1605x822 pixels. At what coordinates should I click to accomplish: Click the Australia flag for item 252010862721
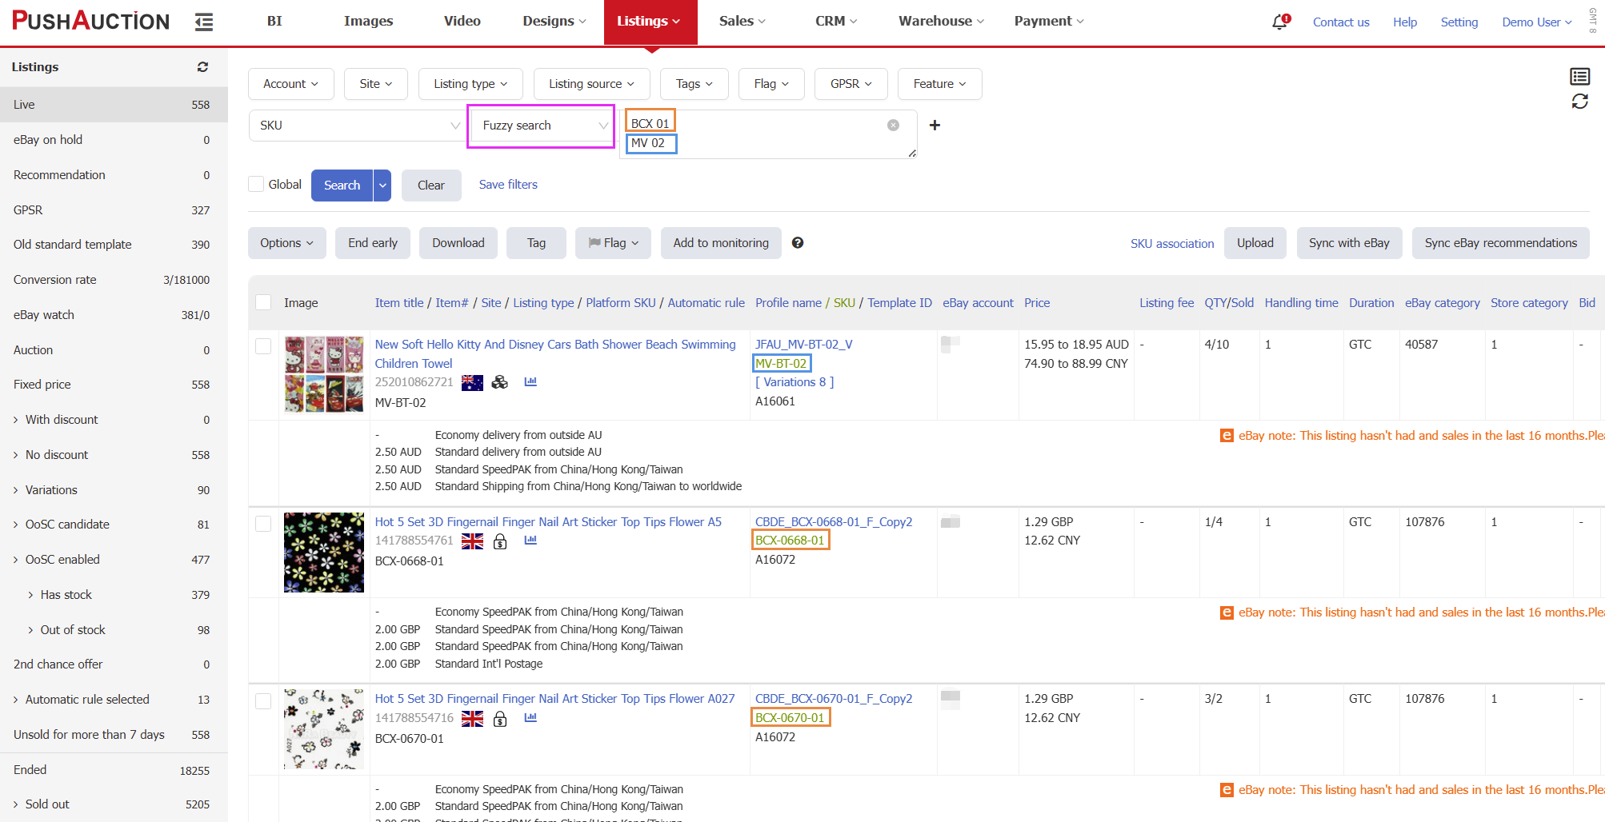[472, 382]
